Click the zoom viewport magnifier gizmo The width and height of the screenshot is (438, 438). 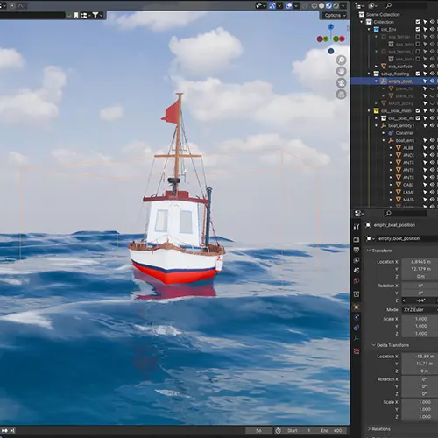[341, 60]
